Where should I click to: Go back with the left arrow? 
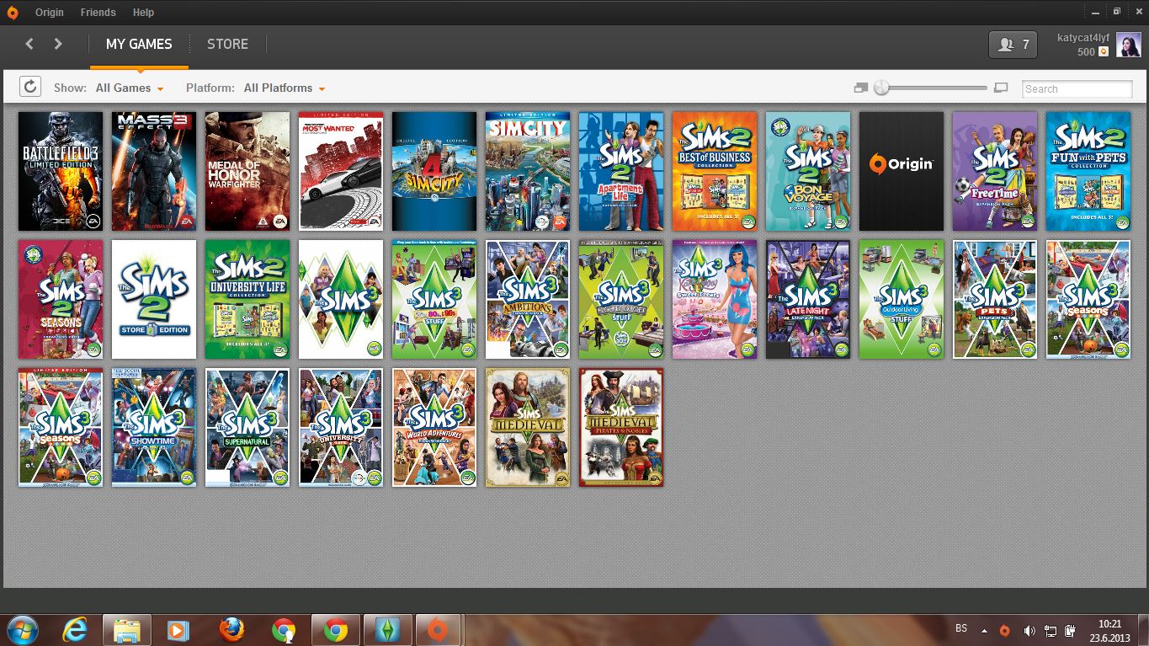coord(29,44)
